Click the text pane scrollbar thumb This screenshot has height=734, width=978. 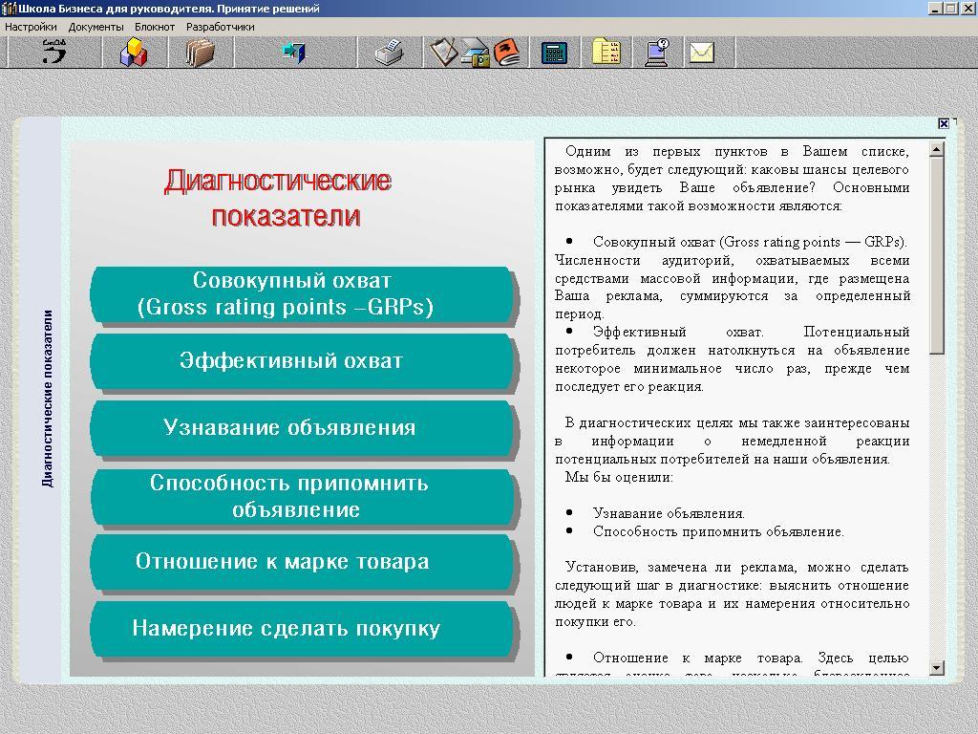(936, 256)
